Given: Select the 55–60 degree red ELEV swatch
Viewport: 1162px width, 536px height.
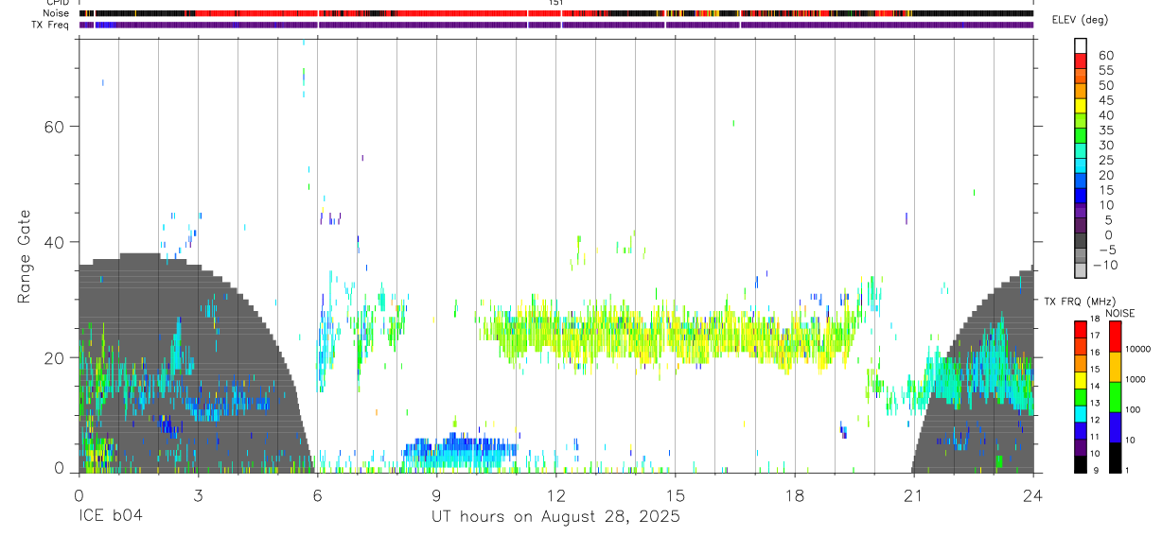Looking at the screenshot, I should click(1081, 61).
